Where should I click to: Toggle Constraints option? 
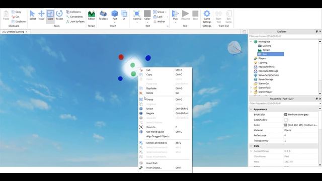point(74,17)
